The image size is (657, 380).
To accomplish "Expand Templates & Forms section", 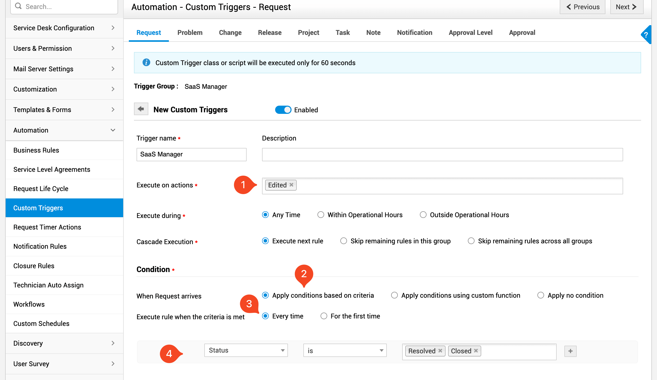I will 64,110.
